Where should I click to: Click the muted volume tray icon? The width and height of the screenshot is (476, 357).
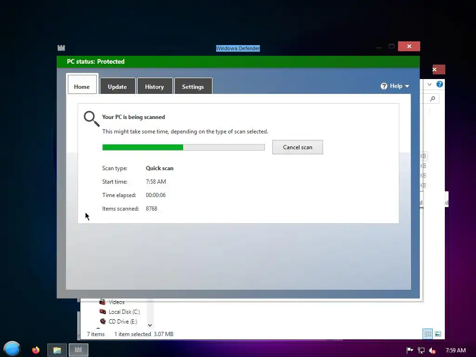point(432,350)
